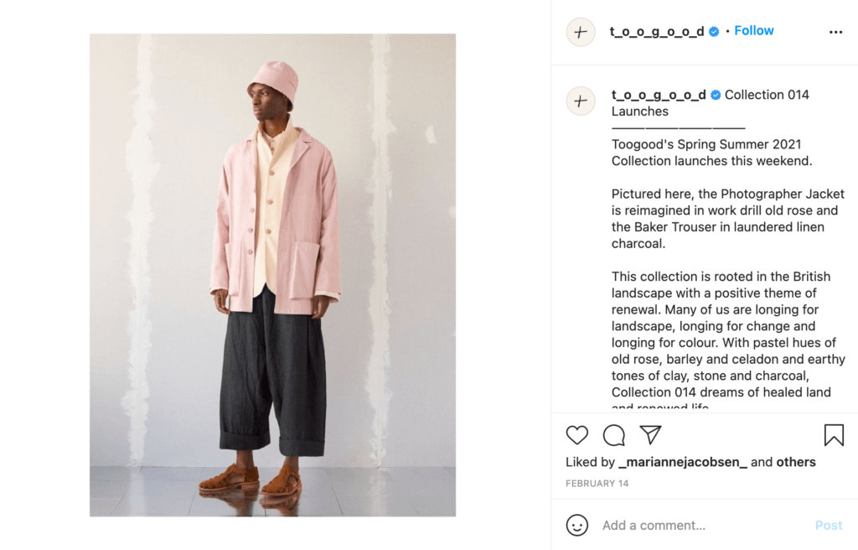Click the fashion photo of pink jacket
This screenshot has height=550, width=858.
tap(272, 275)
